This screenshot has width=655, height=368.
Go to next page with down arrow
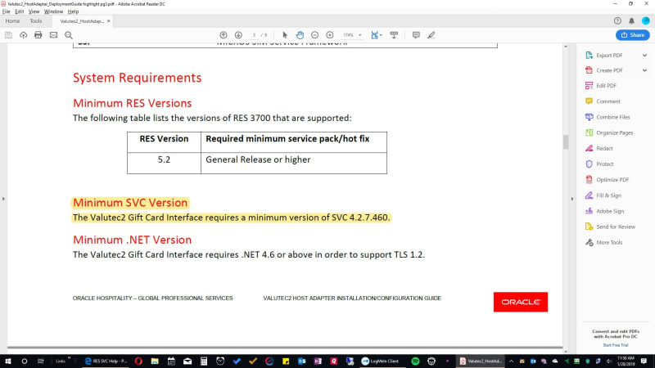238,35
